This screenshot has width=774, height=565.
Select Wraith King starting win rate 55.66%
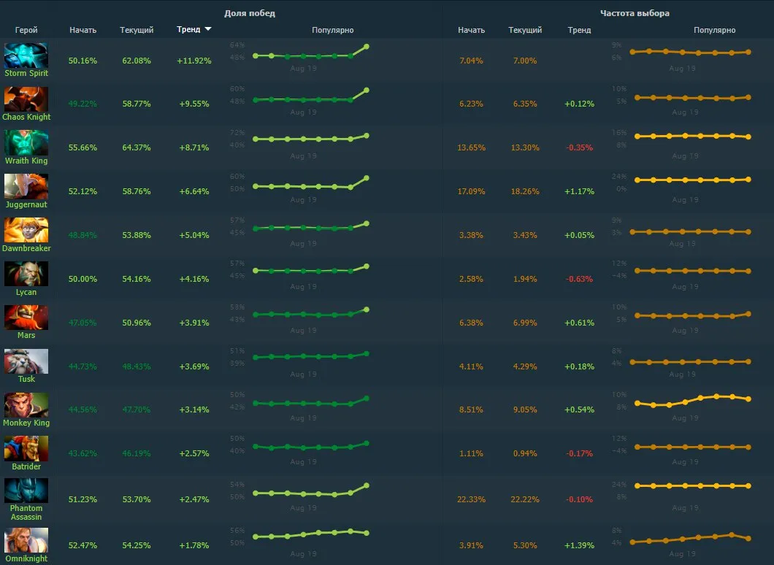pos(83,147)
